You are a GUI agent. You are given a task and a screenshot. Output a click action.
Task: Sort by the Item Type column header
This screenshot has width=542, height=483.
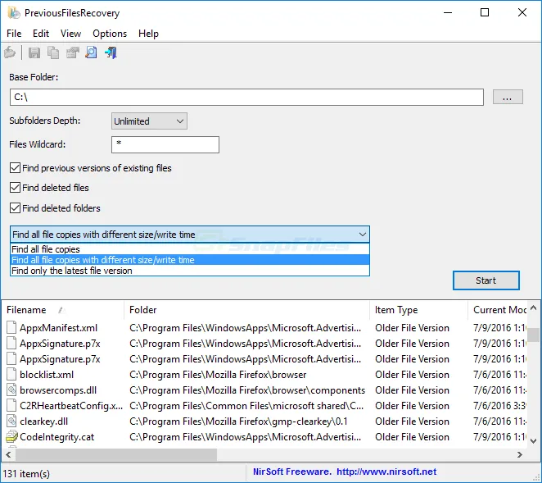419,310
